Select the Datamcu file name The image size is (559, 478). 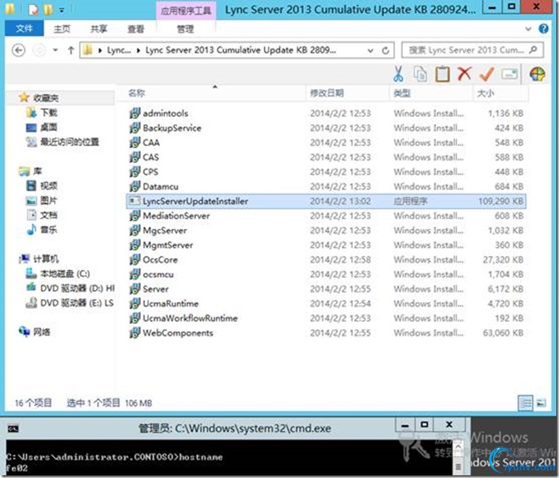[160, 186]
